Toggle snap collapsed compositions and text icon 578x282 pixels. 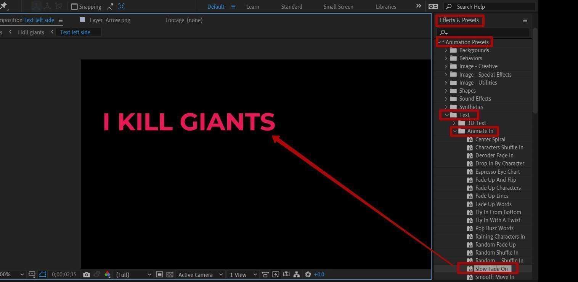point(121,6)
